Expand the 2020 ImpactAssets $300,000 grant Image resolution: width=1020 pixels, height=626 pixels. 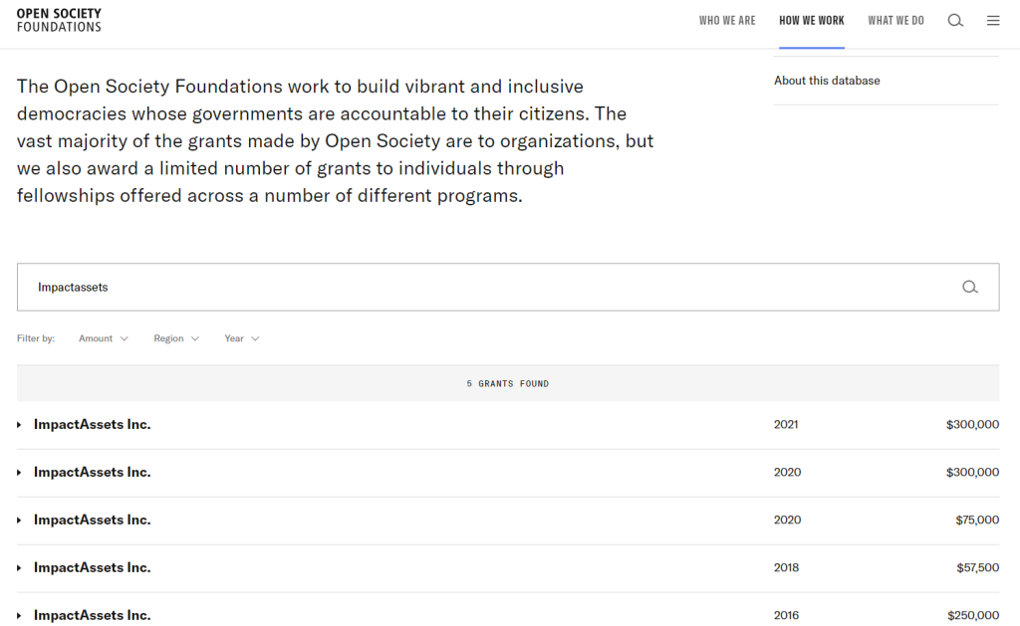[19, 473]
